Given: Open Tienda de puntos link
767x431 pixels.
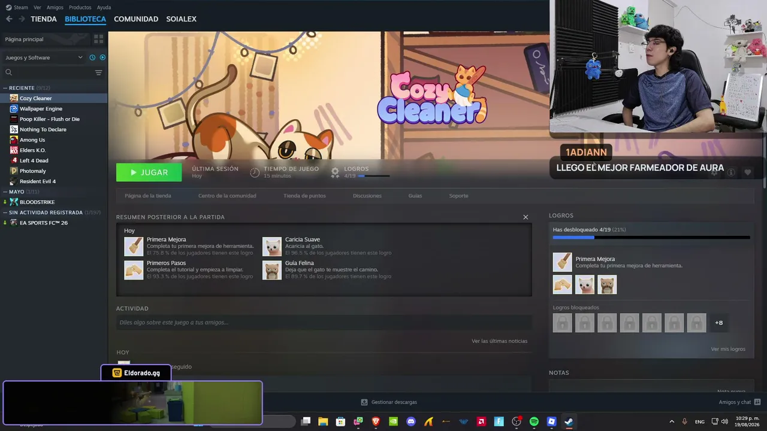Looking at the screenshot, I should tap(304, 196).
